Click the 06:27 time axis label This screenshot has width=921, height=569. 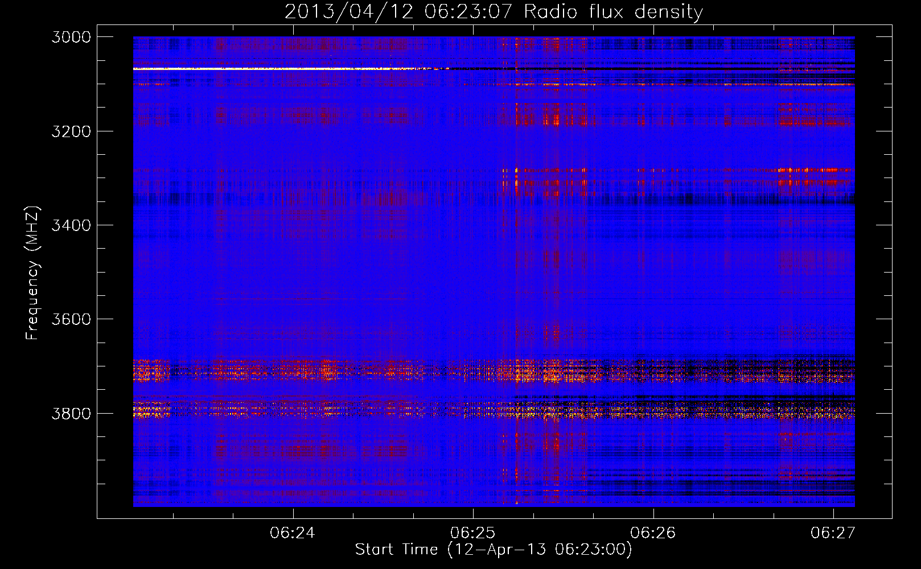coord(833,533)
